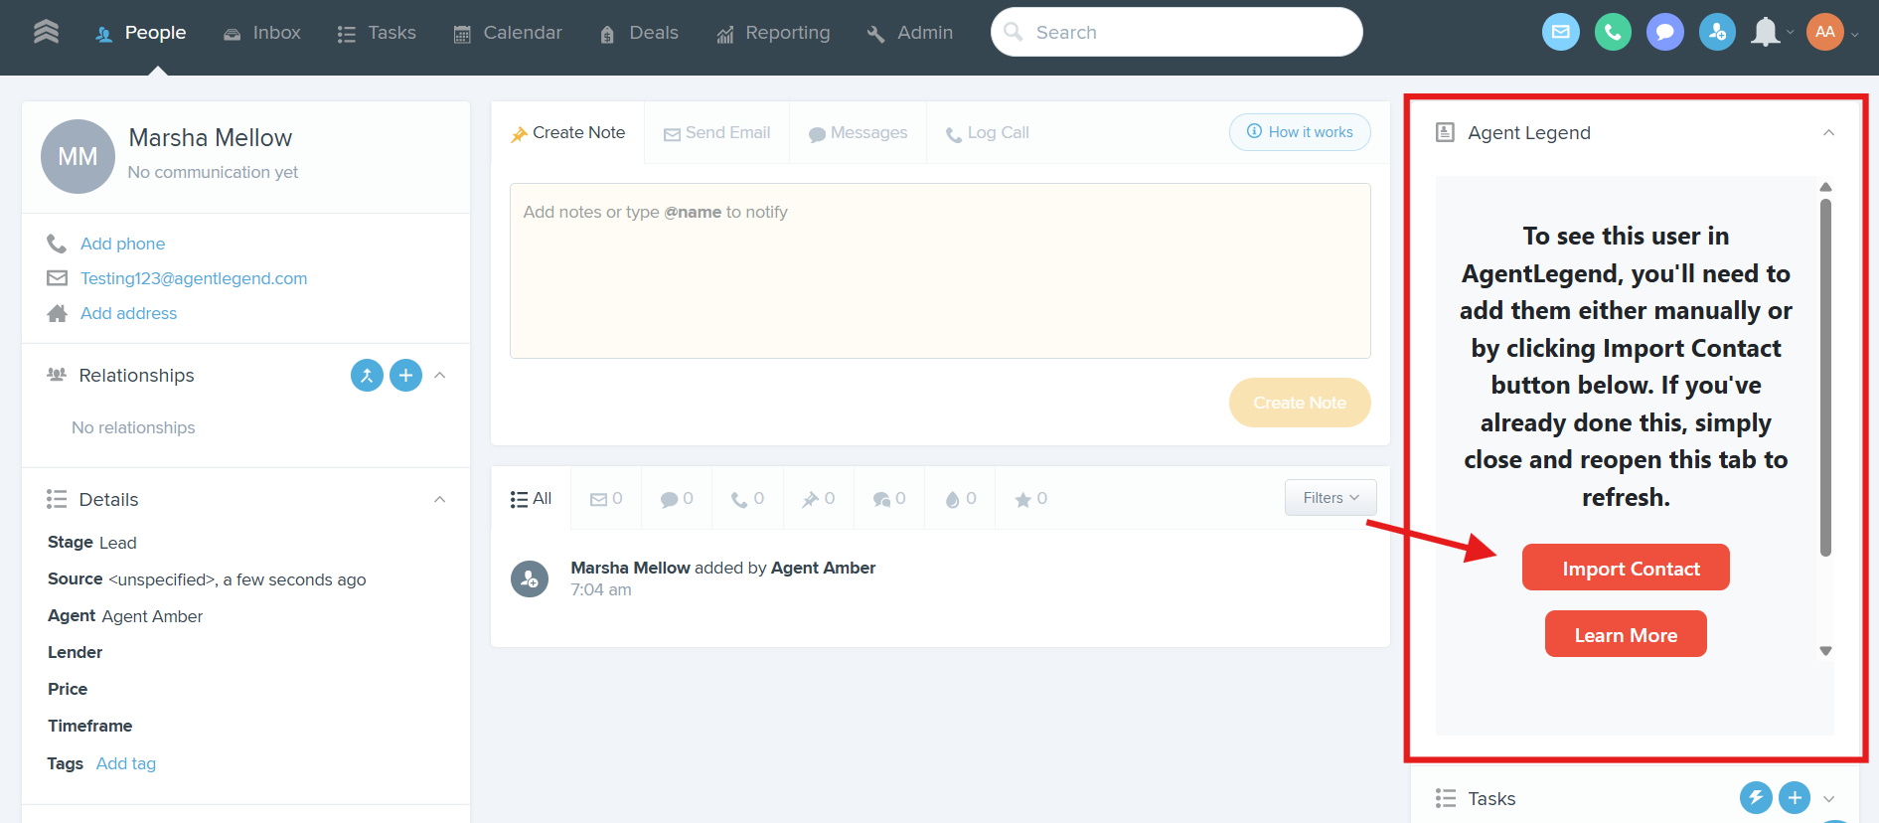The image size is (1879, 823).
Task: Click the How it works button
Action: [1300, 131]
